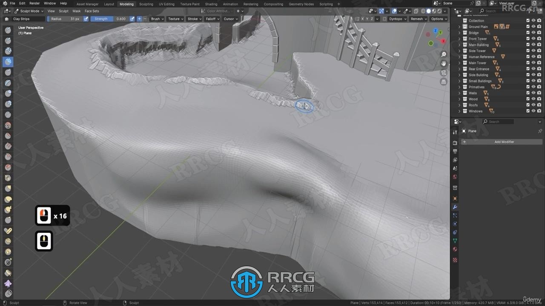Switch to the Shading workspace tab
545x306 pixels.
[211, 4]
